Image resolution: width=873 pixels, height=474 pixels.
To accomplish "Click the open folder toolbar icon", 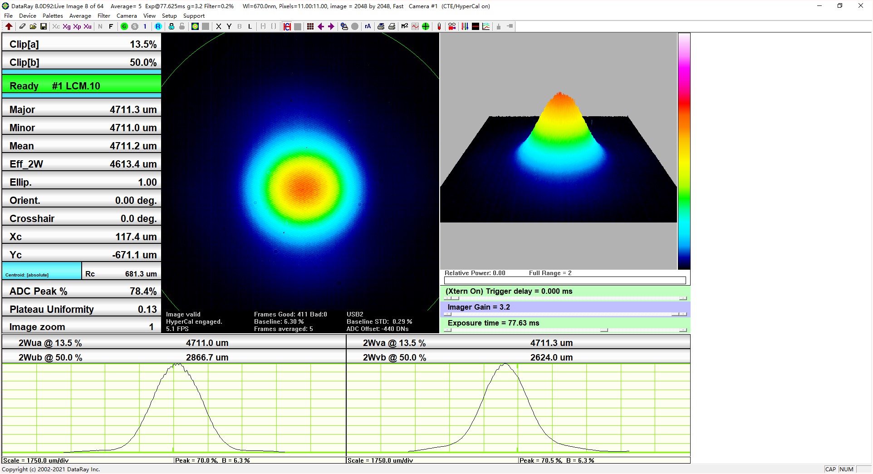I will click(33, 26).
